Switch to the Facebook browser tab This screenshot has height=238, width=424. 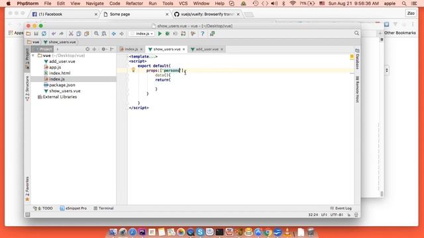[x=64, y=14]
